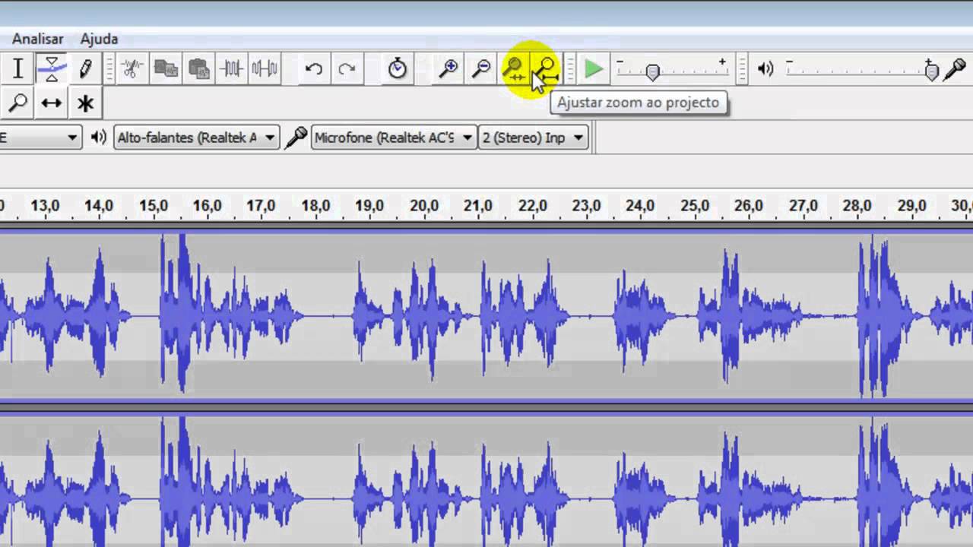Screen dimensions: 973x547
Task: Open the Analisar menu
Action: click(38, 39)
